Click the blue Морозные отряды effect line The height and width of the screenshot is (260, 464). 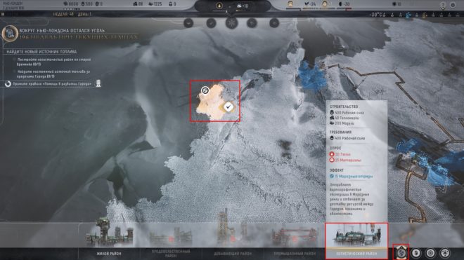352,176
